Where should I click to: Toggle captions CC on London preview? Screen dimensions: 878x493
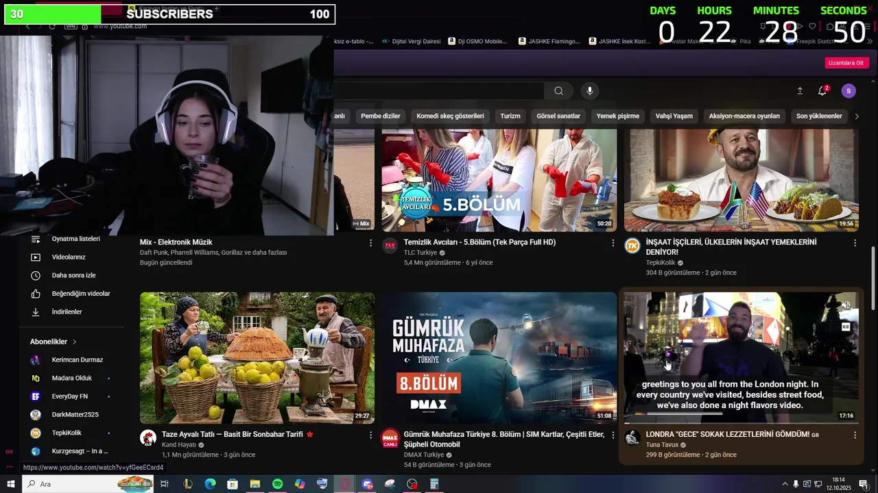point(846,327)
